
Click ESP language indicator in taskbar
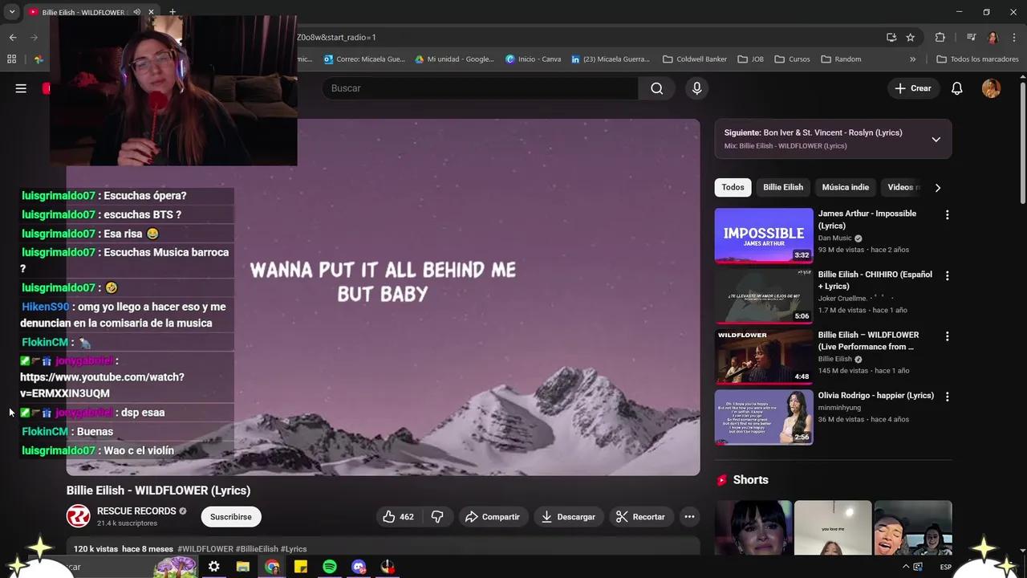point(946,567)
